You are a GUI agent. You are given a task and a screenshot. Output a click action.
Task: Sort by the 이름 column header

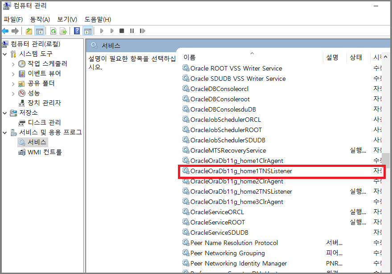(x=252, y=57)
